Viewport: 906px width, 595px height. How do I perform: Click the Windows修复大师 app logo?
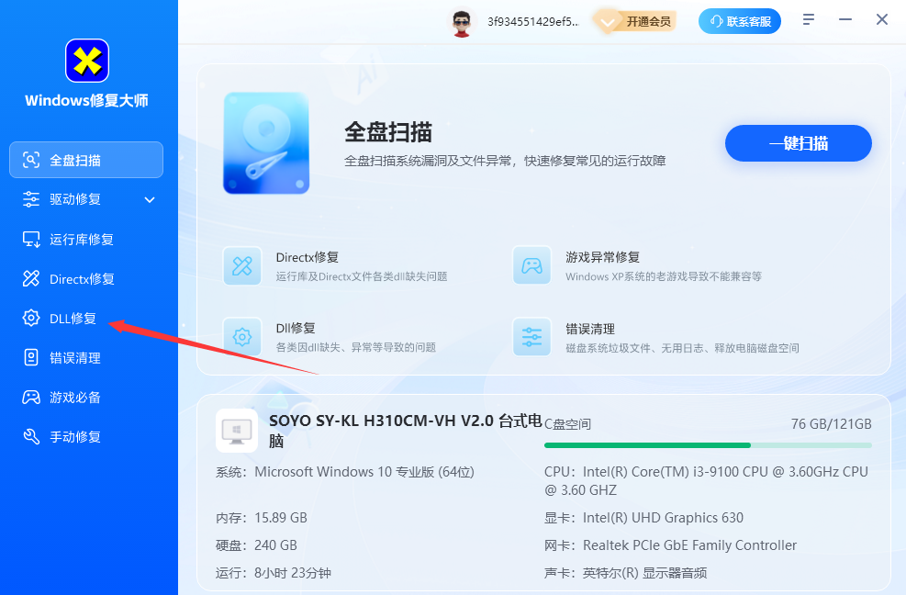(x=87, y=61)
